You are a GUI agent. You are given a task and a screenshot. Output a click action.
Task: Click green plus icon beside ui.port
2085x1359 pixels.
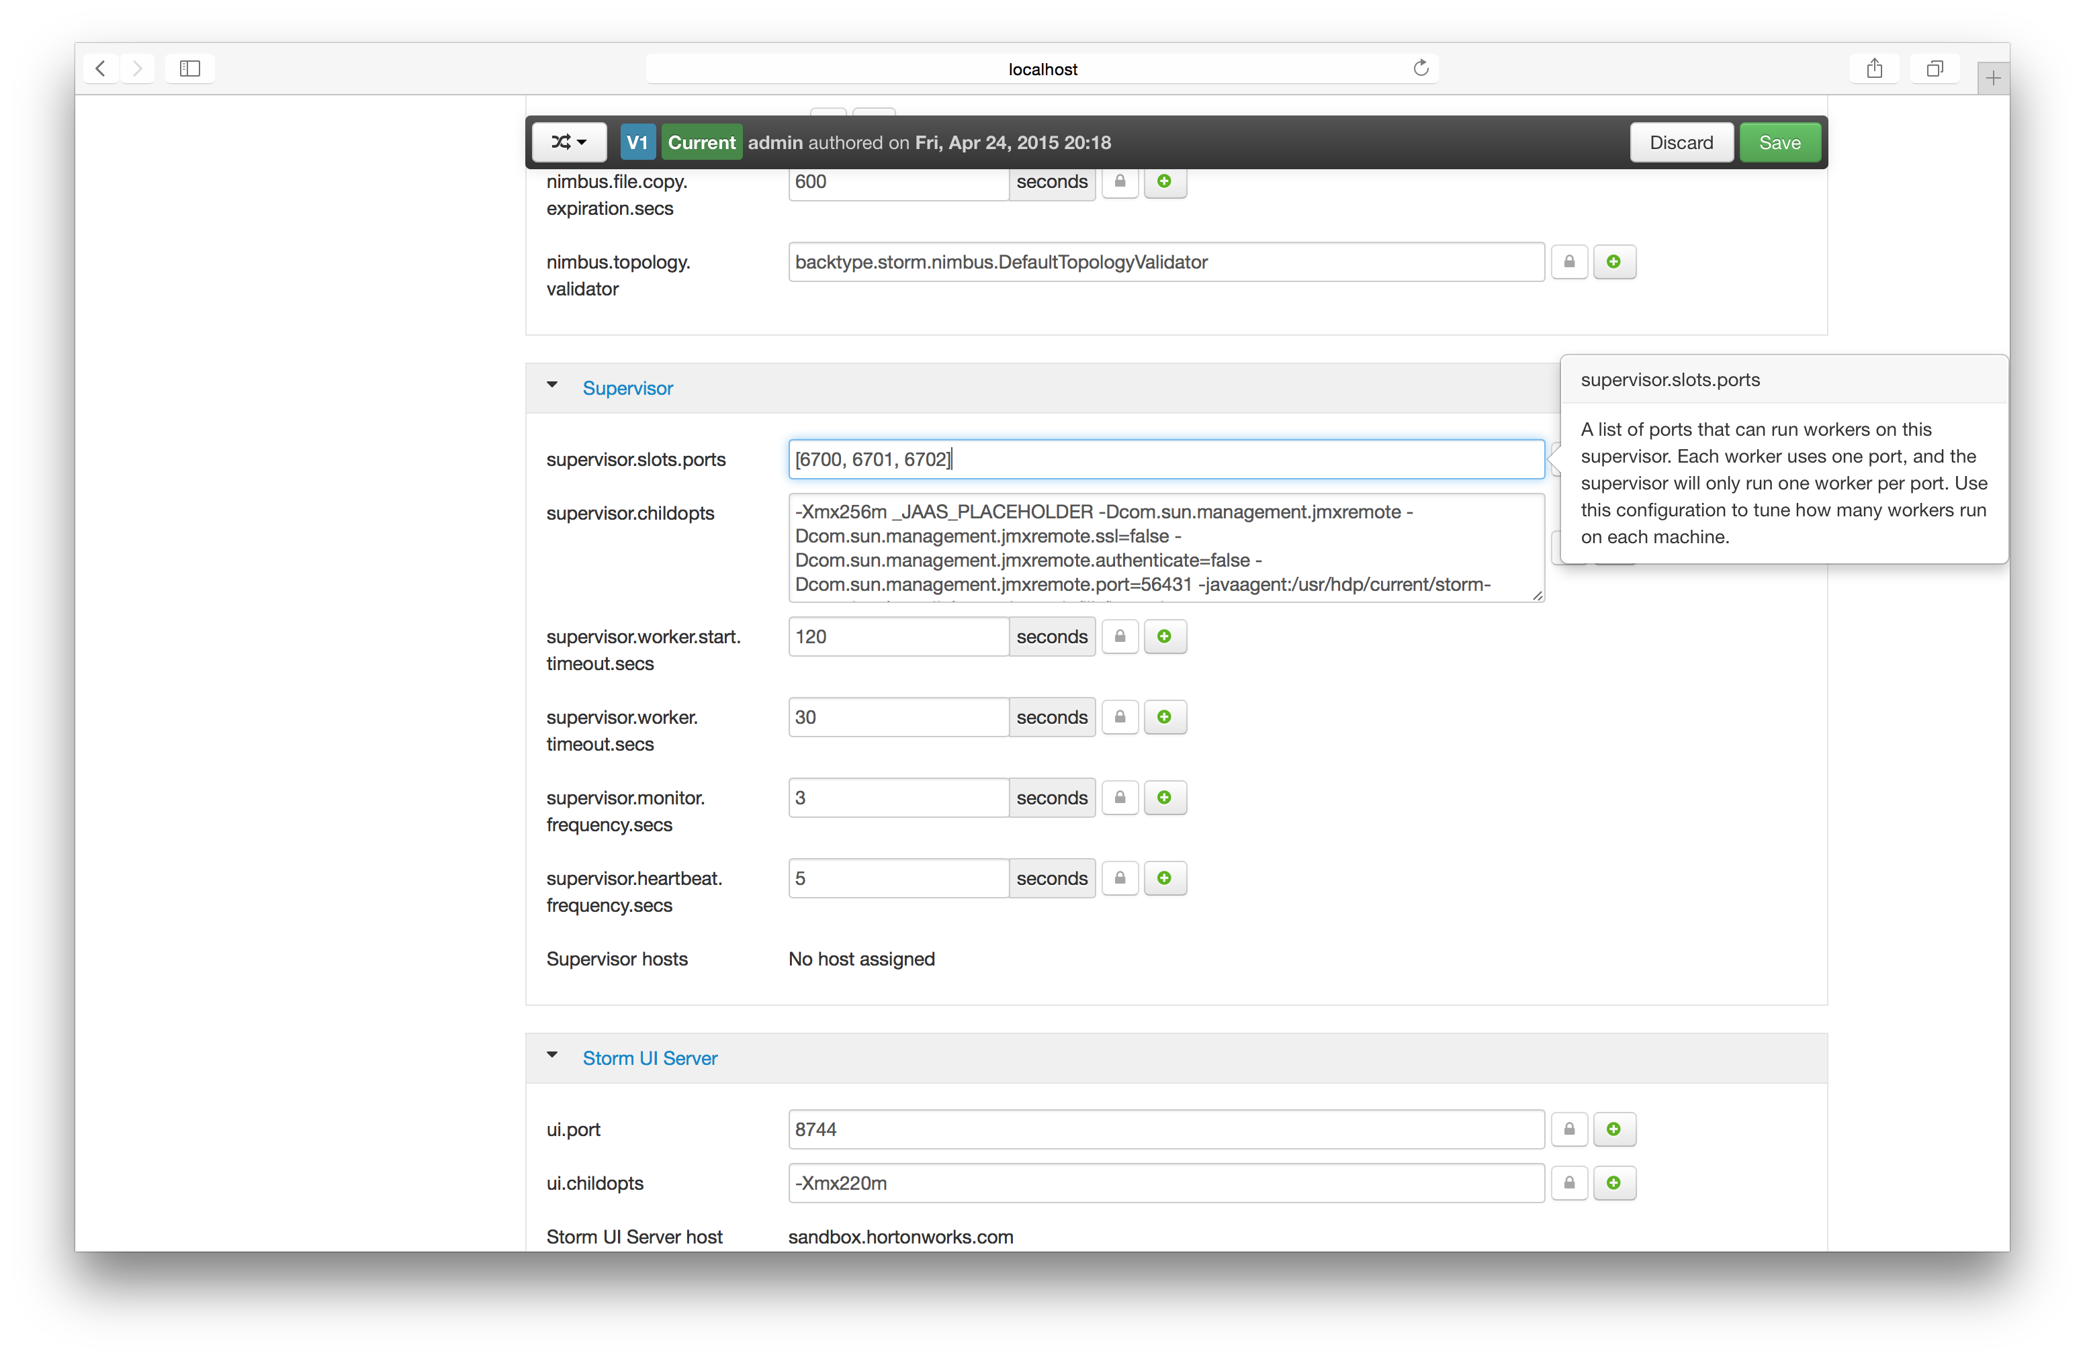[1613, 1129]
